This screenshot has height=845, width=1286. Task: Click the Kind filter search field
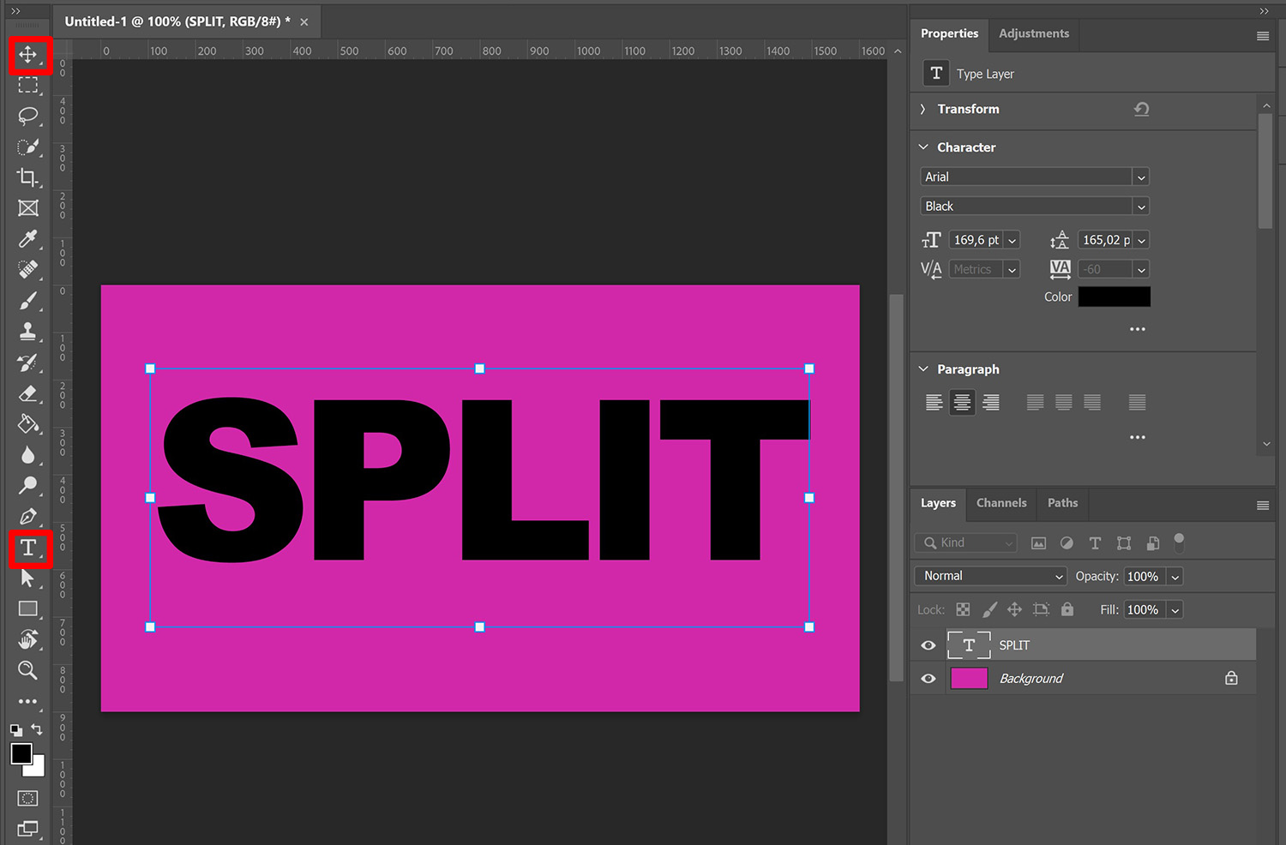964,542
